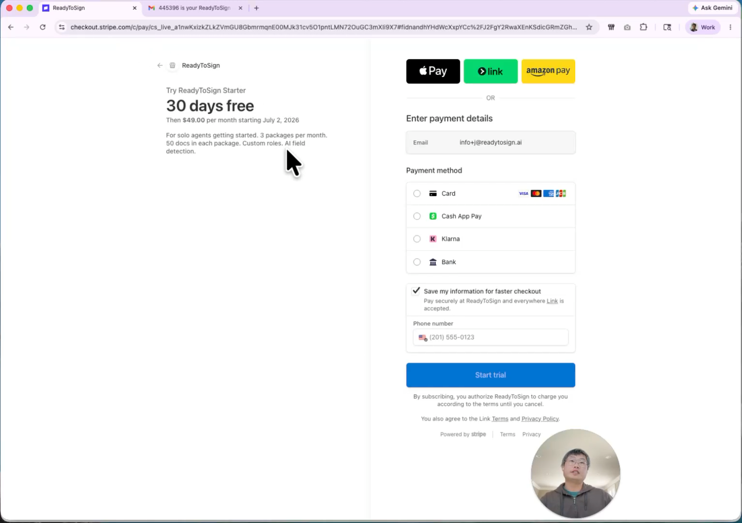Click Powered by Stripe footer link
The image size is (742, 523).
[x=463, y=434]
